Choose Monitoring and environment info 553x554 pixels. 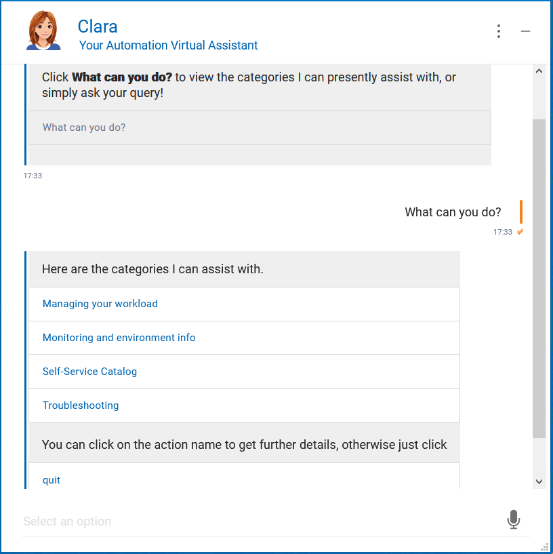[x=119, y=338]
